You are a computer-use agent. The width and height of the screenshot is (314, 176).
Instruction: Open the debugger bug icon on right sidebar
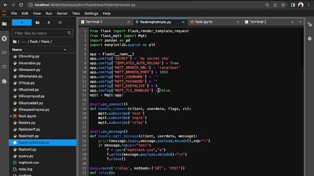tap(310, 39)
